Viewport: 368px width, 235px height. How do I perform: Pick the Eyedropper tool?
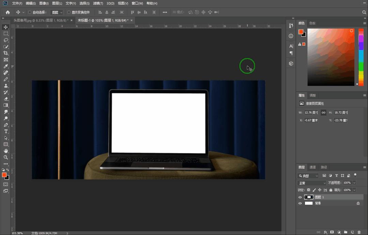point(6,66)
